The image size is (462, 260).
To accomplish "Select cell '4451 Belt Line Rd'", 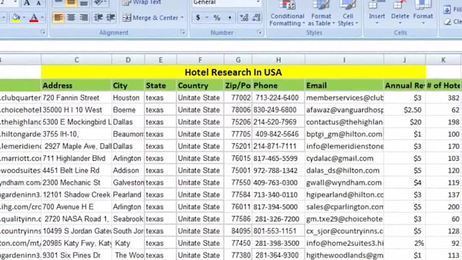I will 77,170.
